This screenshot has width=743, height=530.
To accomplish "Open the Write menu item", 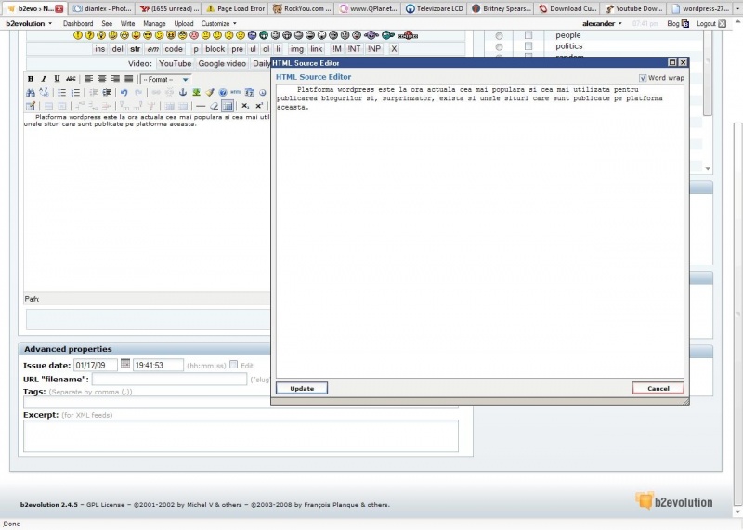I will (127, 23).
